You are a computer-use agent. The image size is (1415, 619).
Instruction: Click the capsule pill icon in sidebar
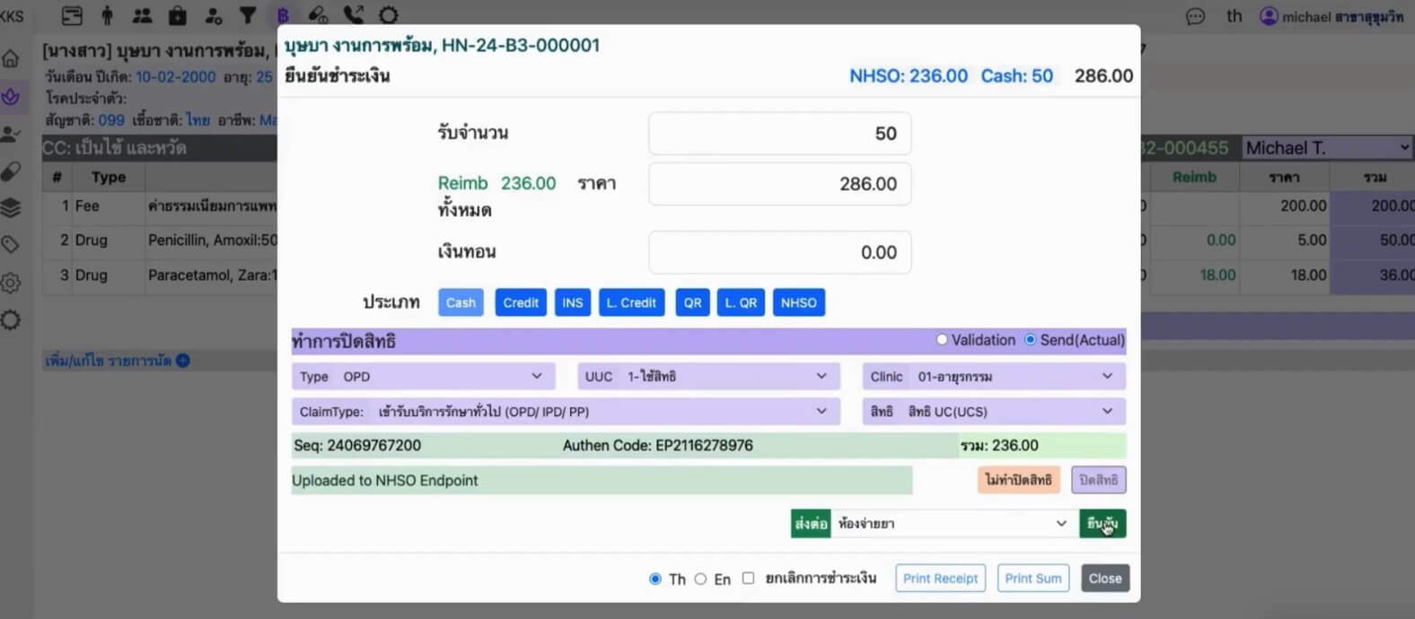[11, 170]
